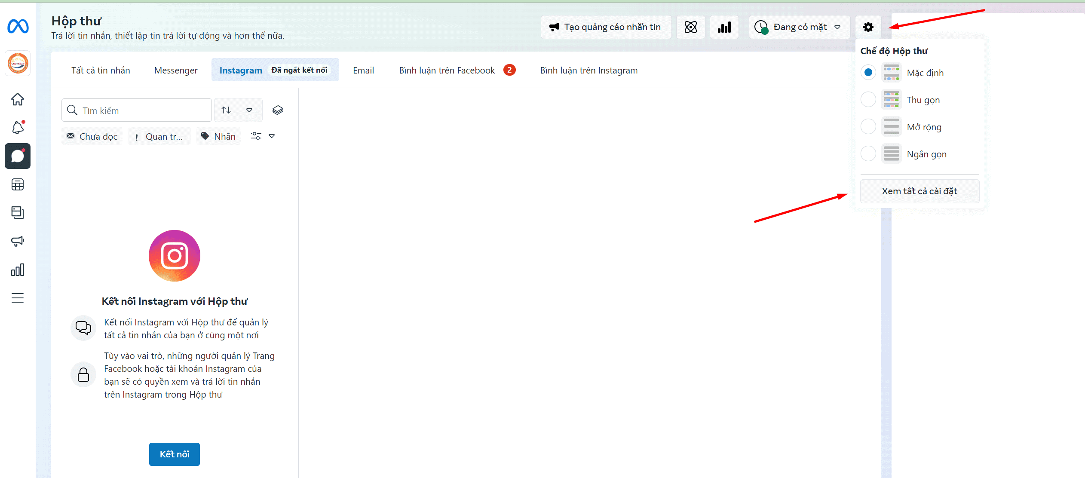The height and width of the screenshot is (478, 1085).
Task: Open the Planner calendar grid icon
Action: (18, 184)
